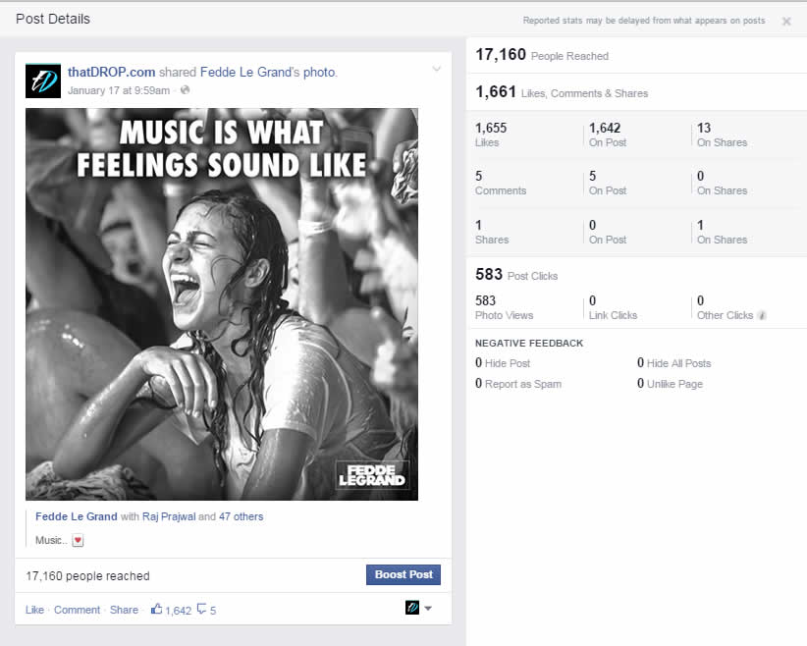The width and height of the screenshot is (807, 646).
Task: Click the Boost Post button
Action: [x=403, y=574]
